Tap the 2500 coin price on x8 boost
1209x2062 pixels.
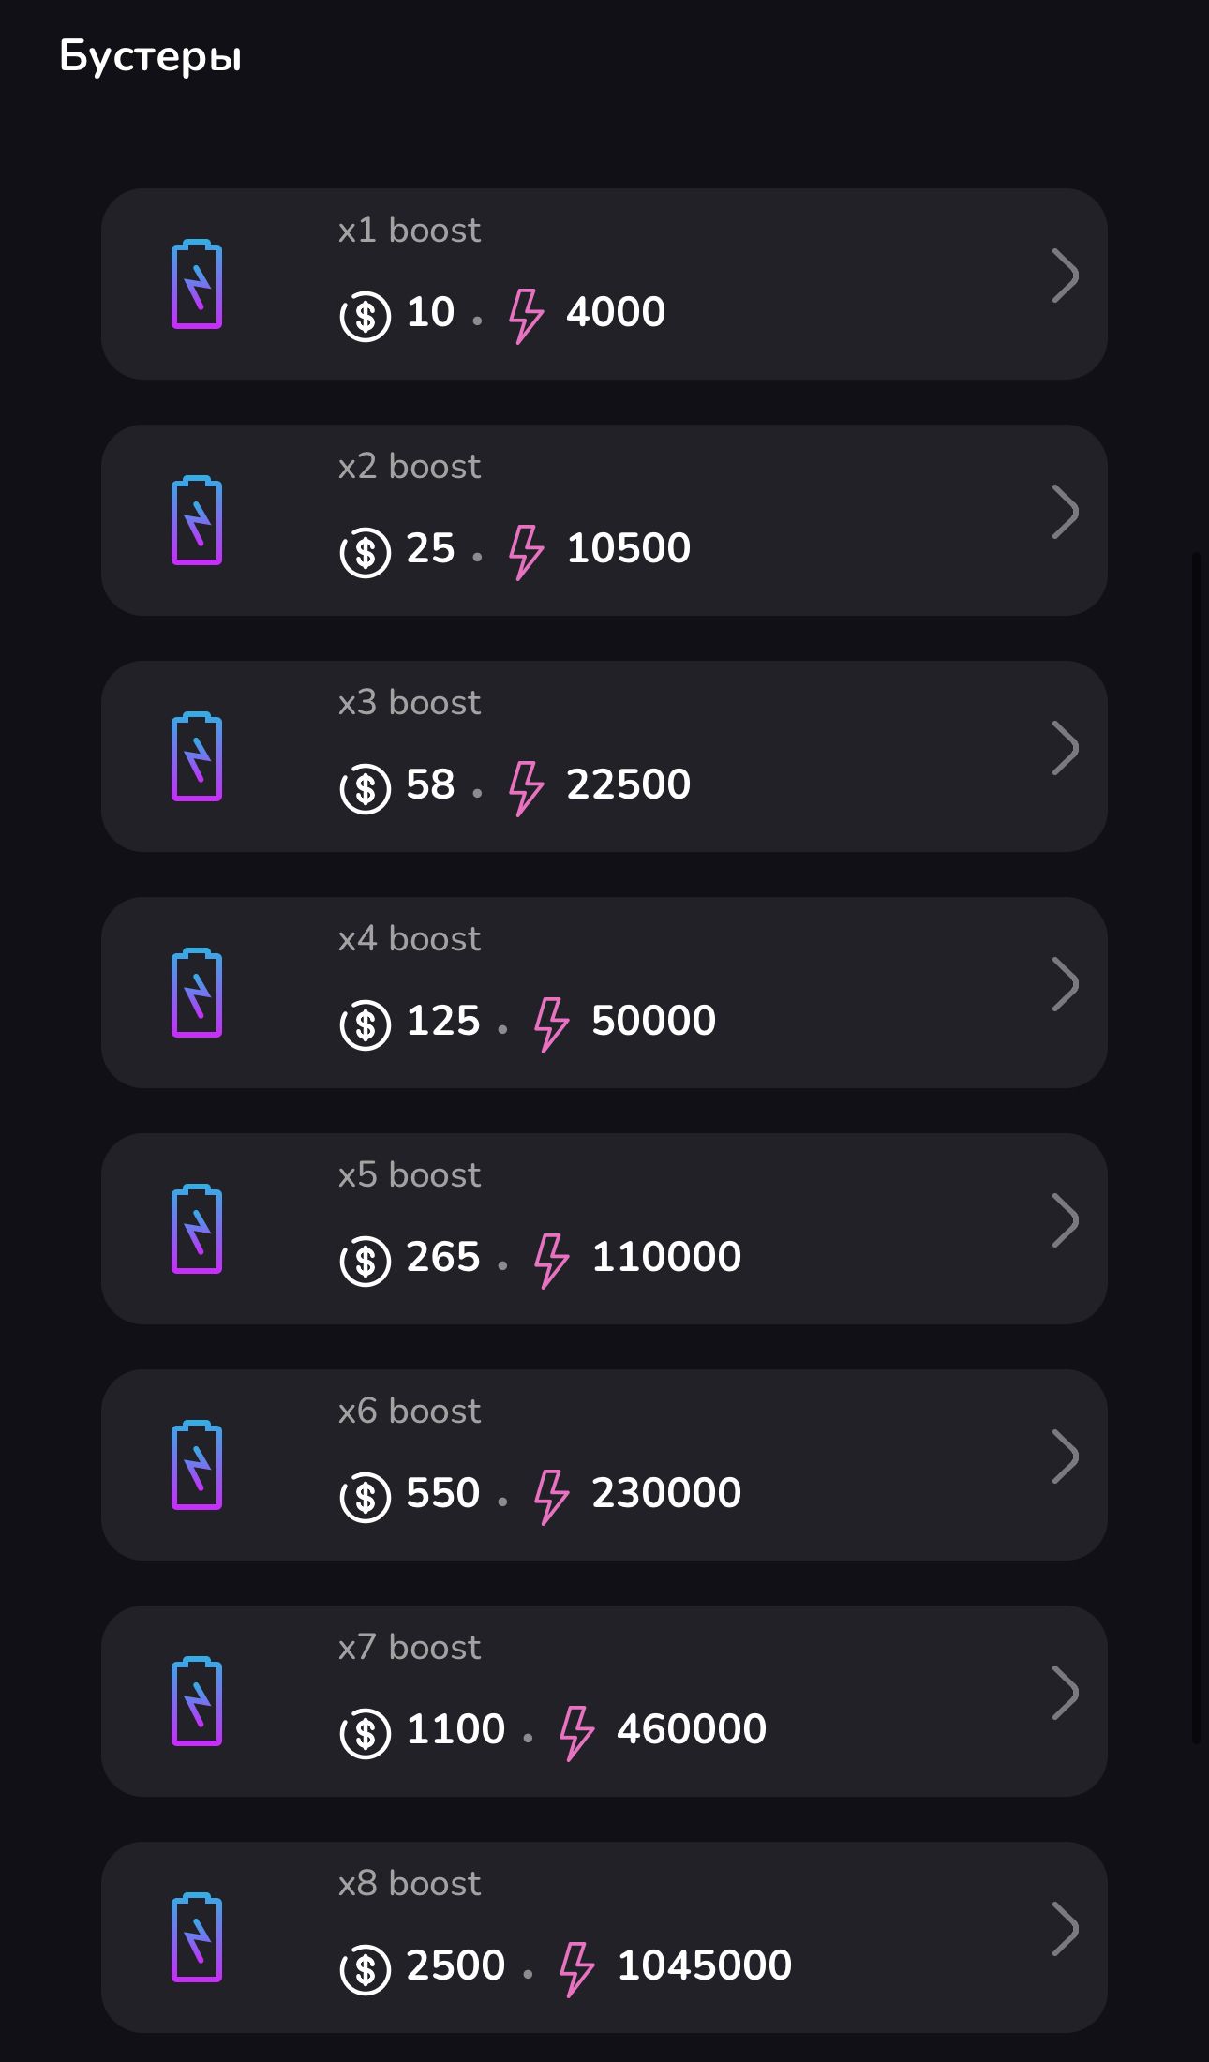pyautogui.click(x=455, y=1965)
